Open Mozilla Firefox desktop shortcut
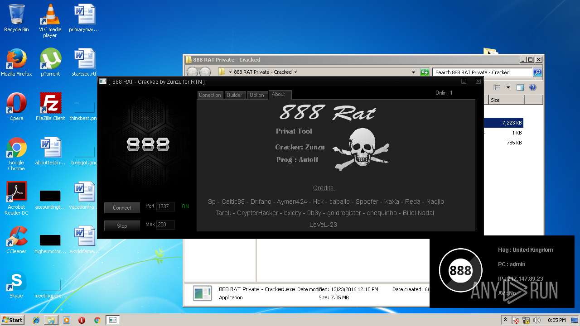This screenshot has width=580, height=326. (16, 62)
